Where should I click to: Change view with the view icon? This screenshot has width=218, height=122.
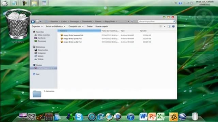click(161, 26)
